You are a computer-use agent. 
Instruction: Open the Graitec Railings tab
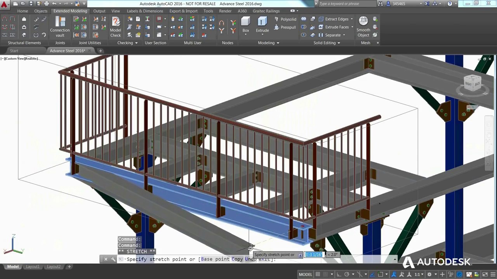click(x=266, y=11)
